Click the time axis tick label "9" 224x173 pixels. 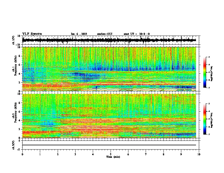pyautogui.click(x=181, y=154)
